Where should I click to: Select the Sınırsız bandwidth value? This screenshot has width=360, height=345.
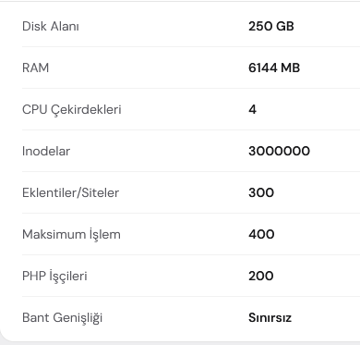pos(270,317)
